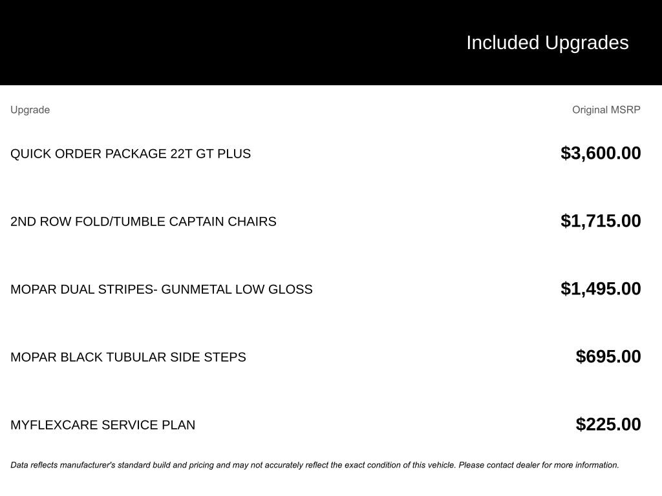Select the Upgrade column header
This screenshot has height=496, width=662.
tap(30, 110)
